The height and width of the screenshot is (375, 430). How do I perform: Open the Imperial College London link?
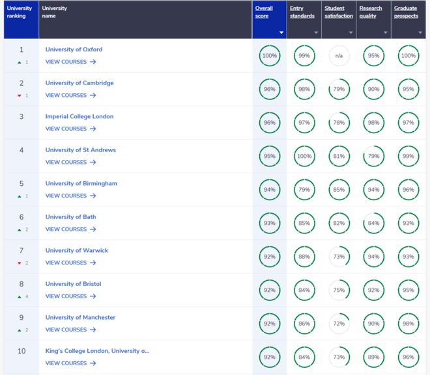(79, 116)
